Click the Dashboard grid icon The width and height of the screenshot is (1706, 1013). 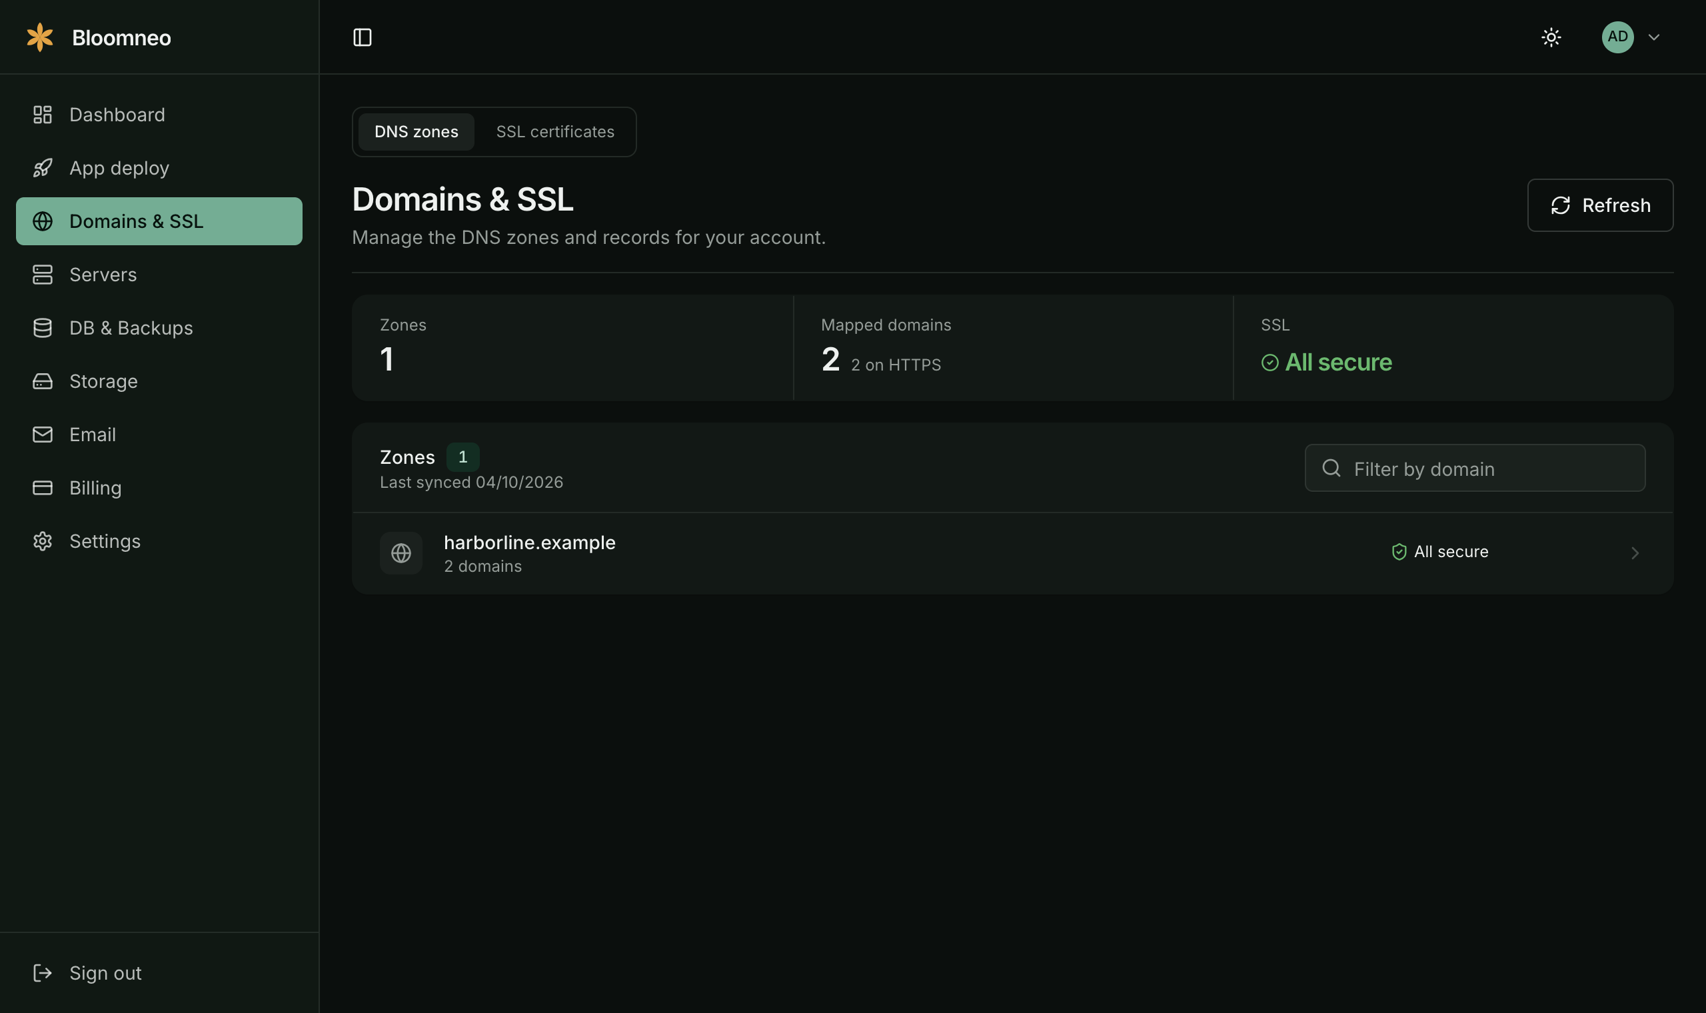(42, 115)
